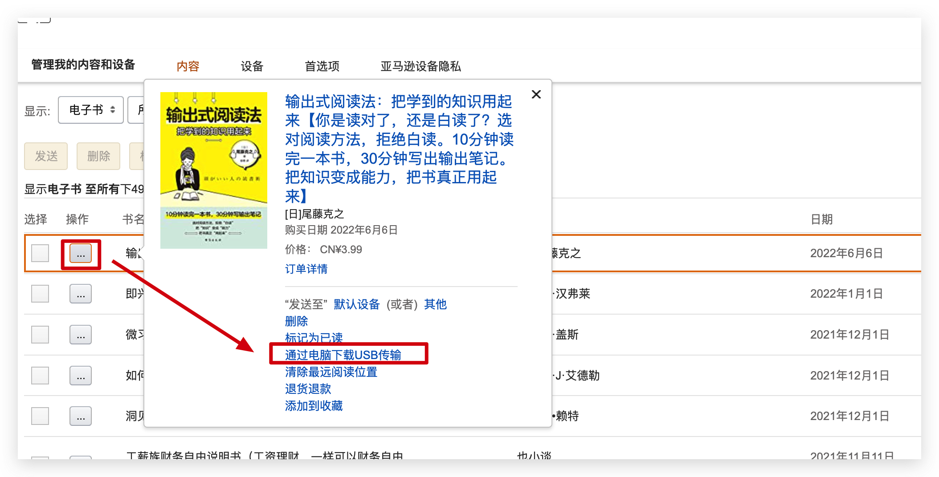Open the 首选项 tab

(x=322, y=66)
